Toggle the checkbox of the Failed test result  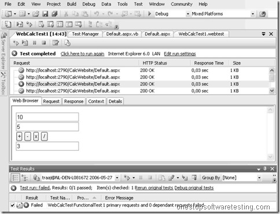13,205
